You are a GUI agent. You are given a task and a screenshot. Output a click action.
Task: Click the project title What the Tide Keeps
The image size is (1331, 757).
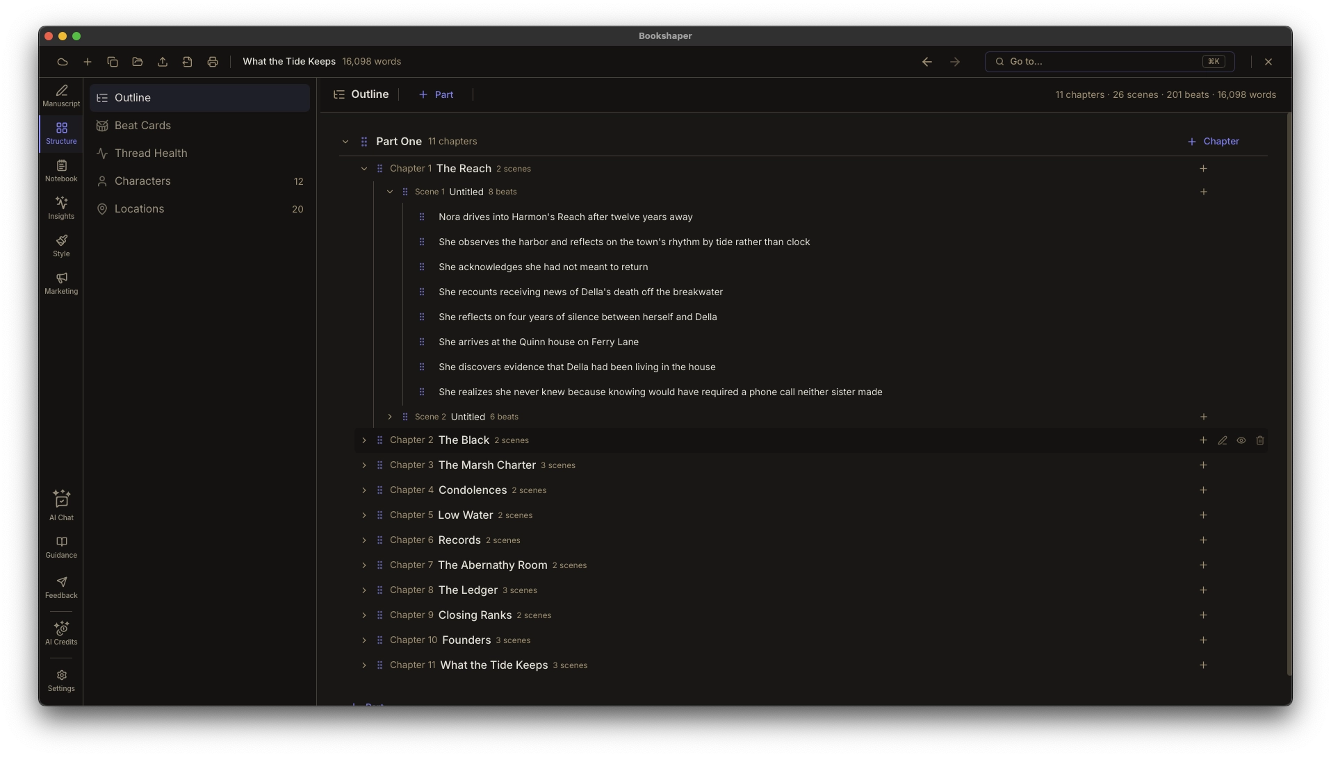pyautogui.click(x=289, y=62)
